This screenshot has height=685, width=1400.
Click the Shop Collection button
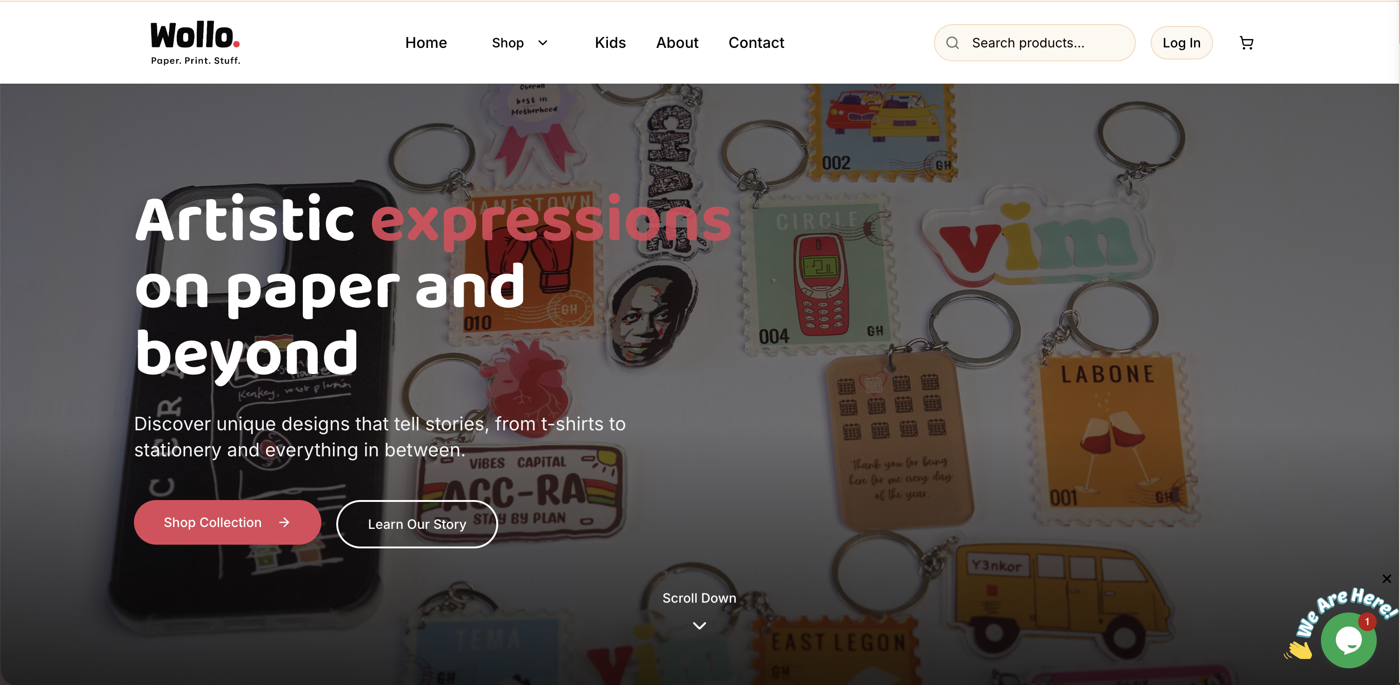(228, 522)
